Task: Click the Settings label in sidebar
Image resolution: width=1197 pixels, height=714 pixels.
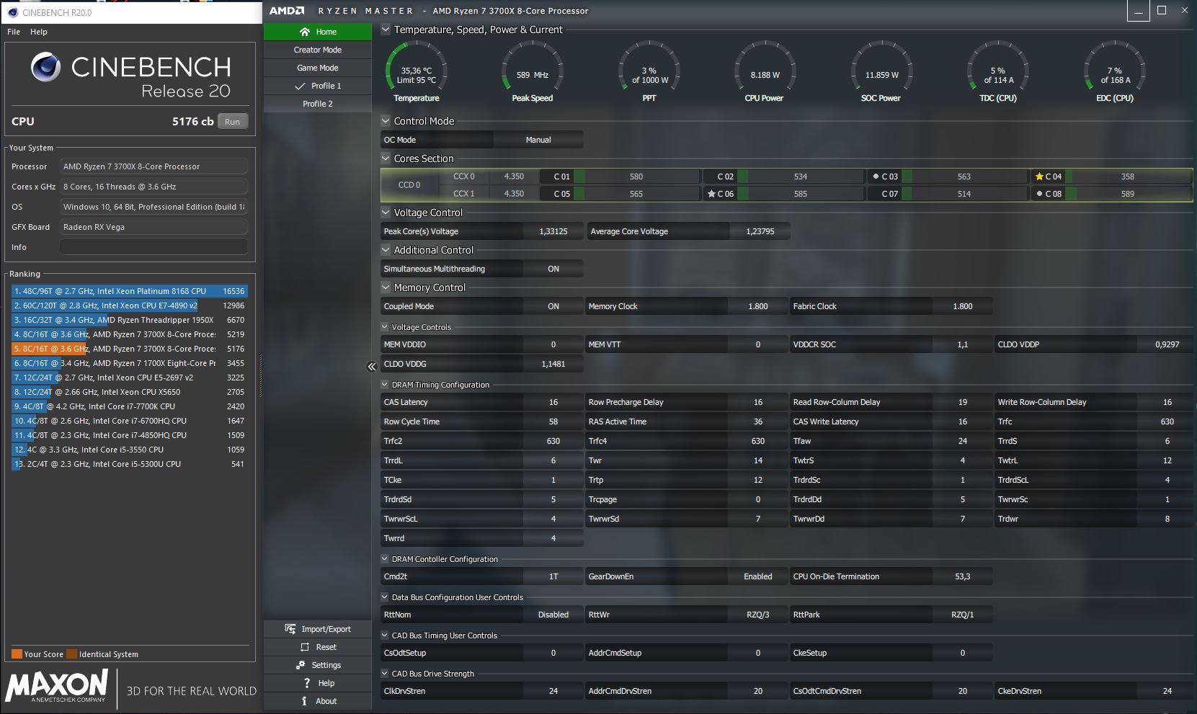Action: 326,665
